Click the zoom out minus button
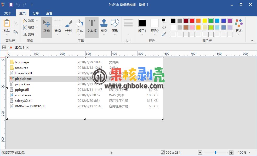Screen dimensions: 257x156 pyautogui.click(x=200, y=153)
